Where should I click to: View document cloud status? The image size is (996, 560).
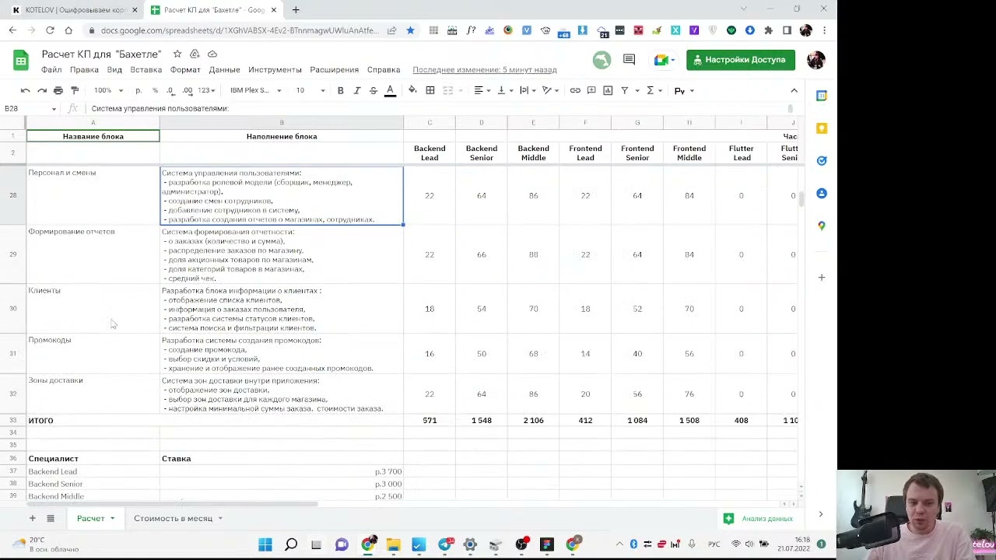(x=212, y=54)
